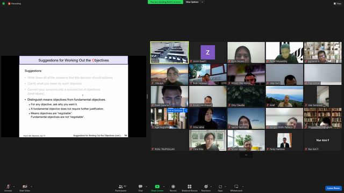Click 'A fundamental objective does not require' sub-bullet
The image size is (344, 193).
click(67, 109)
